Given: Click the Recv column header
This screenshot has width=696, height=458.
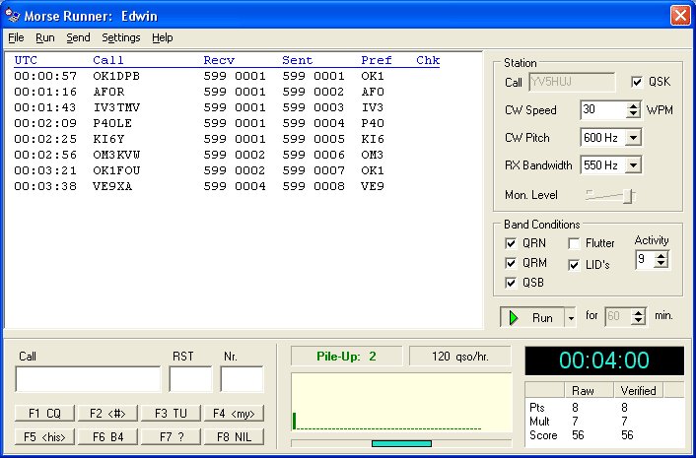Looking at the screenshot, I should [219, 60].
